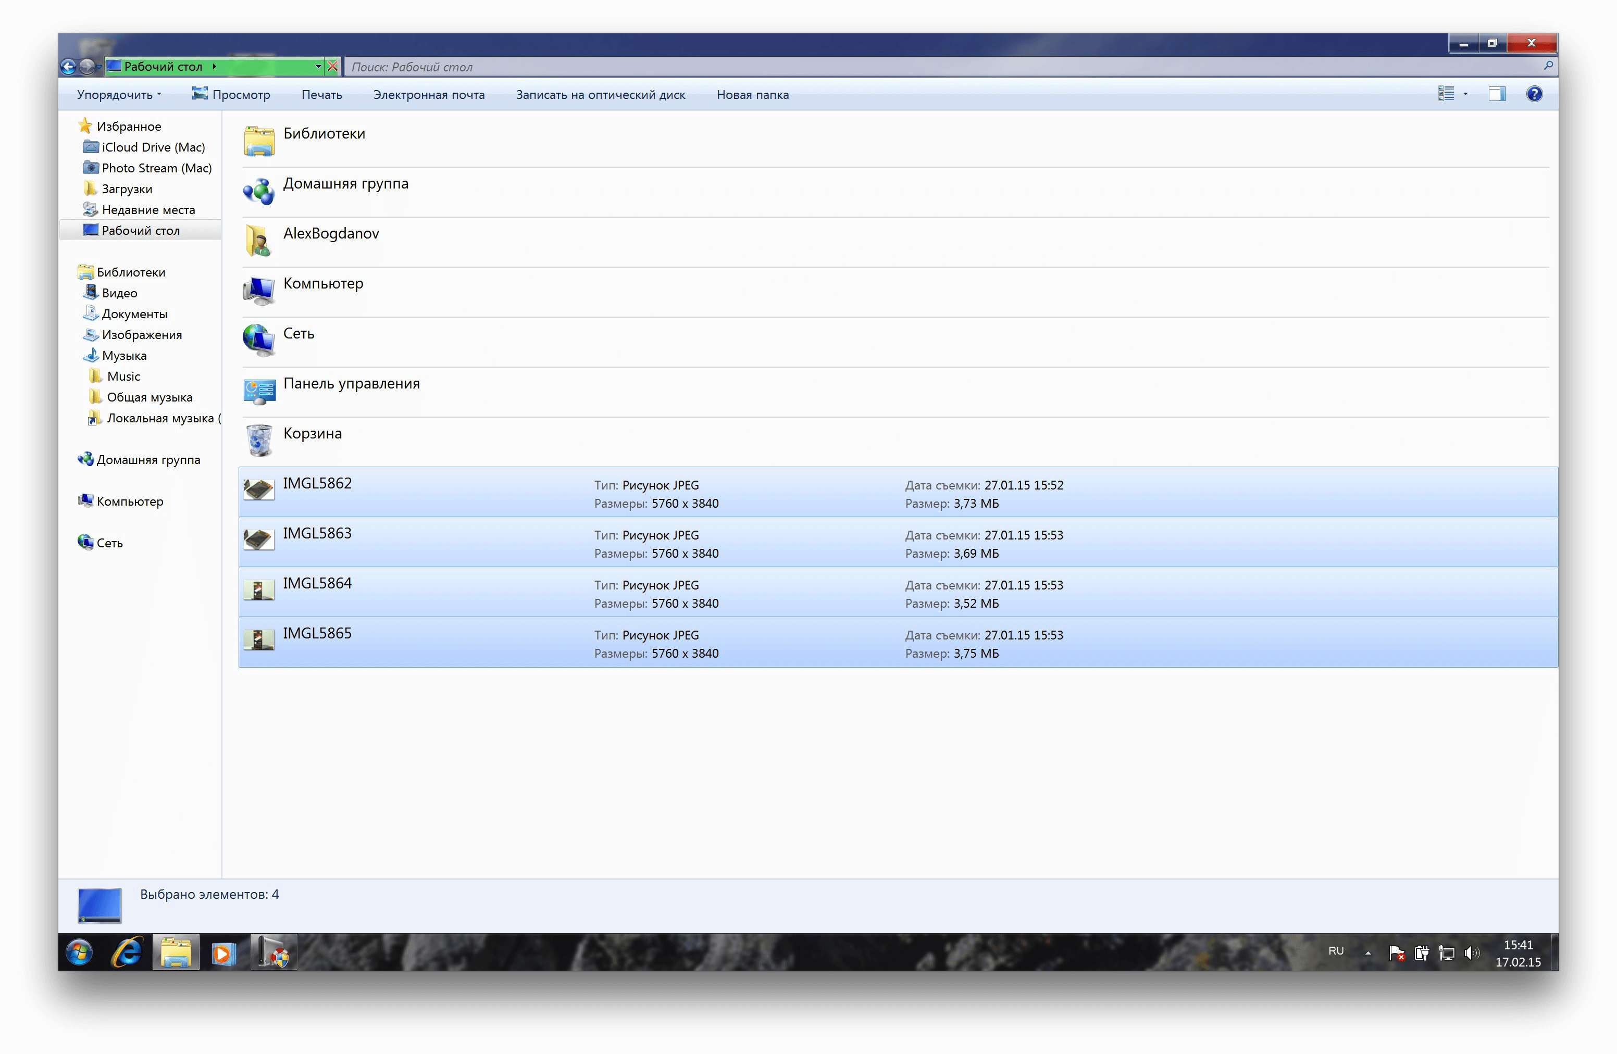This screenshot has width=1617, height=1054.
Task: Open the view options dropdown arrow
Action: click(1465, 94)
